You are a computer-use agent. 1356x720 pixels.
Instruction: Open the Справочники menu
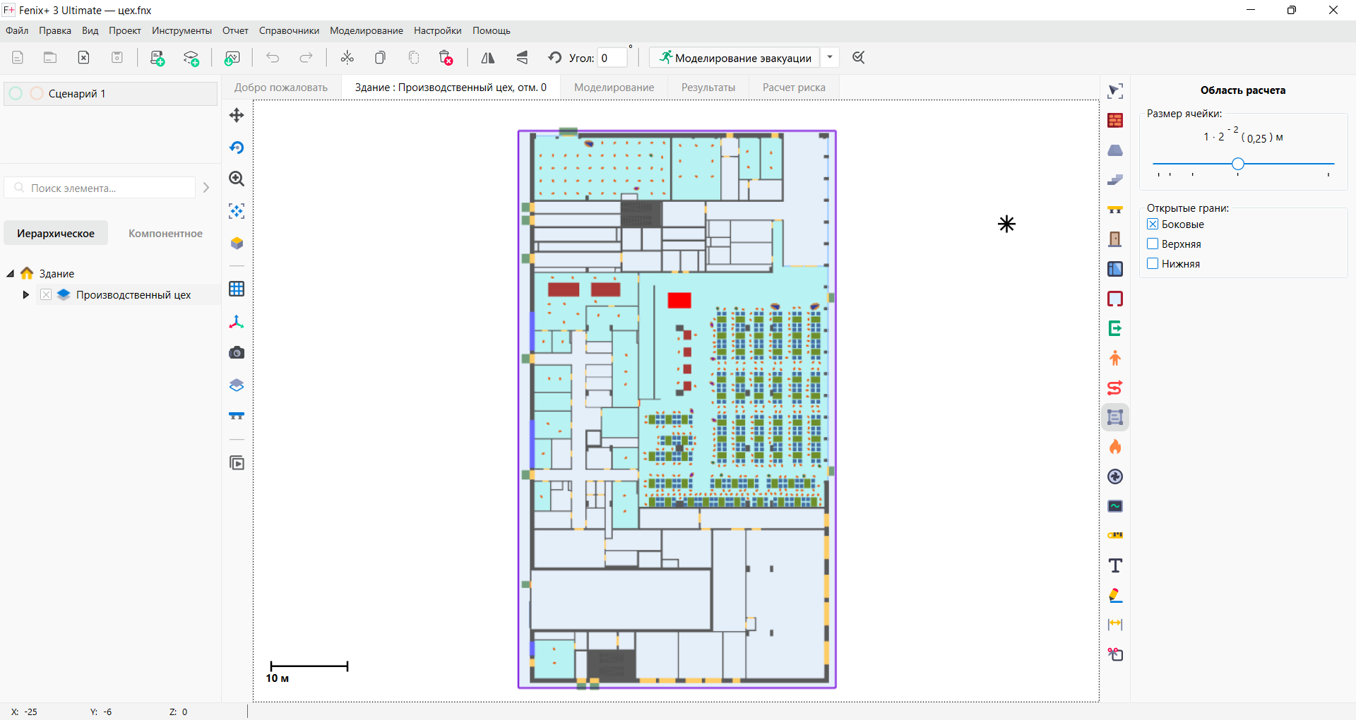click(x=289, y=30)
